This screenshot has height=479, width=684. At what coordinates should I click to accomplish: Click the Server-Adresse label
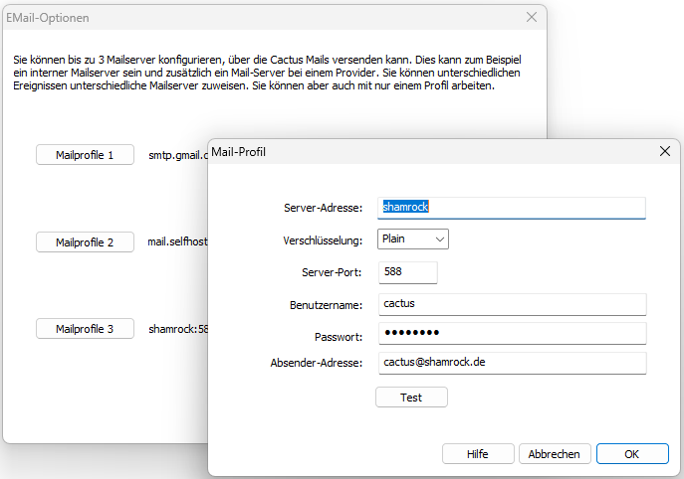(323, 208)
